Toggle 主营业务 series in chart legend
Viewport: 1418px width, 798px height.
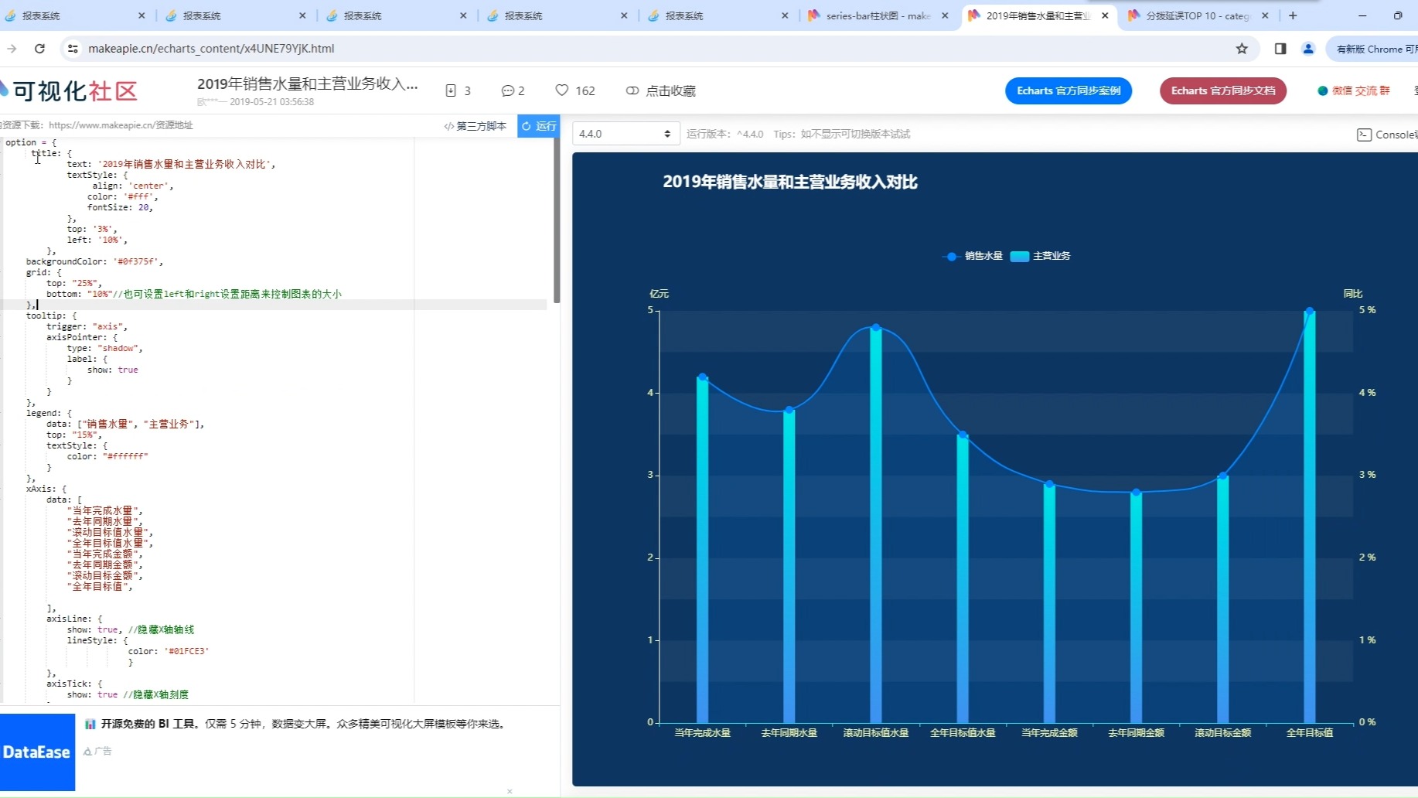click(x=1040, y=256)
